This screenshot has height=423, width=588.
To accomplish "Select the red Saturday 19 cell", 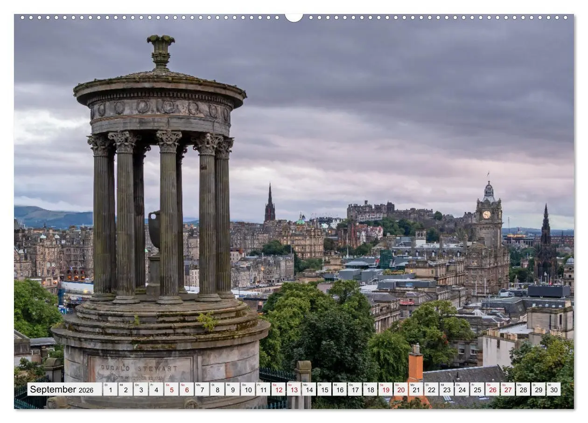I will pyautogui.click(x=385, y=389).
